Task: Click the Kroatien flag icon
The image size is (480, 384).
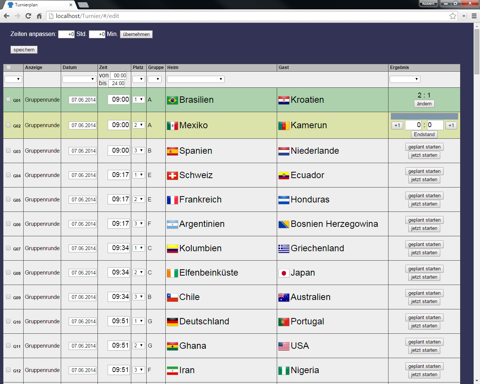Action: 284,100
